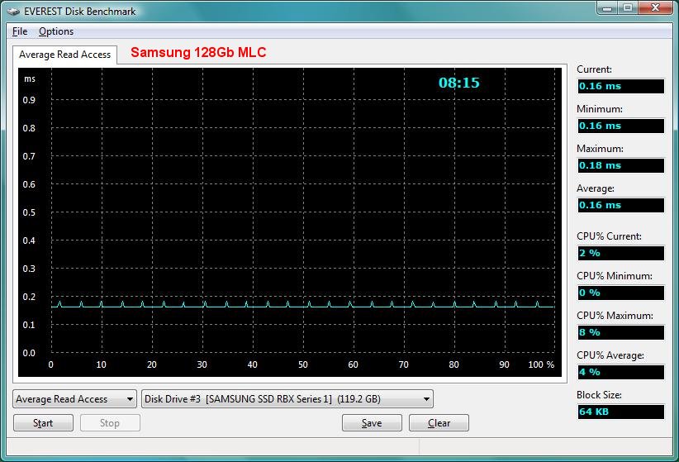
Task: Open the Average Read Access test dropdown
Action: coord(74,398)
